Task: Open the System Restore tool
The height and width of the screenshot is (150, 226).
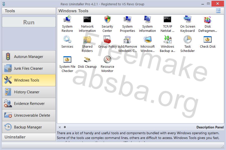Action: pos(67,24)
